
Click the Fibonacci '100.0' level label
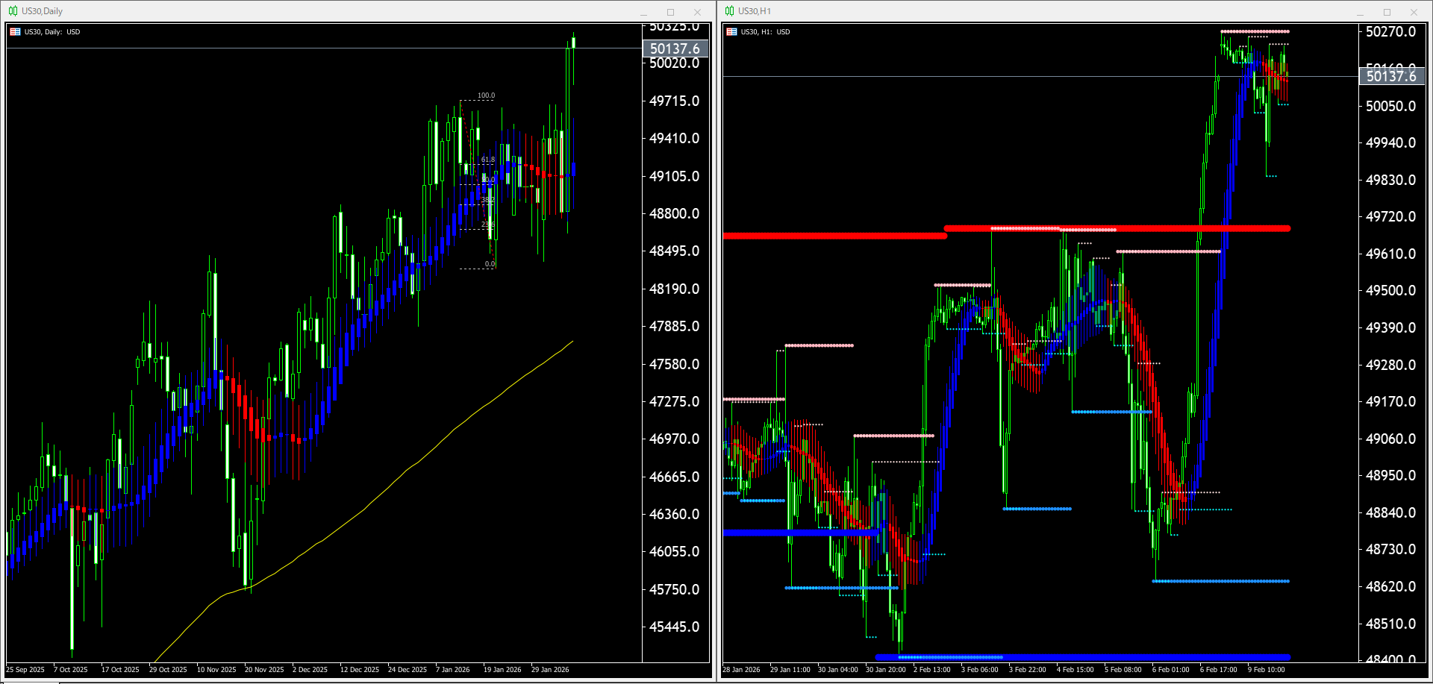click(487, 95)
